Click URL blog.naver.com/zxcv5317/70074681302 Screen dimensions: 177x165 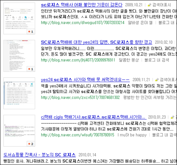80,97
